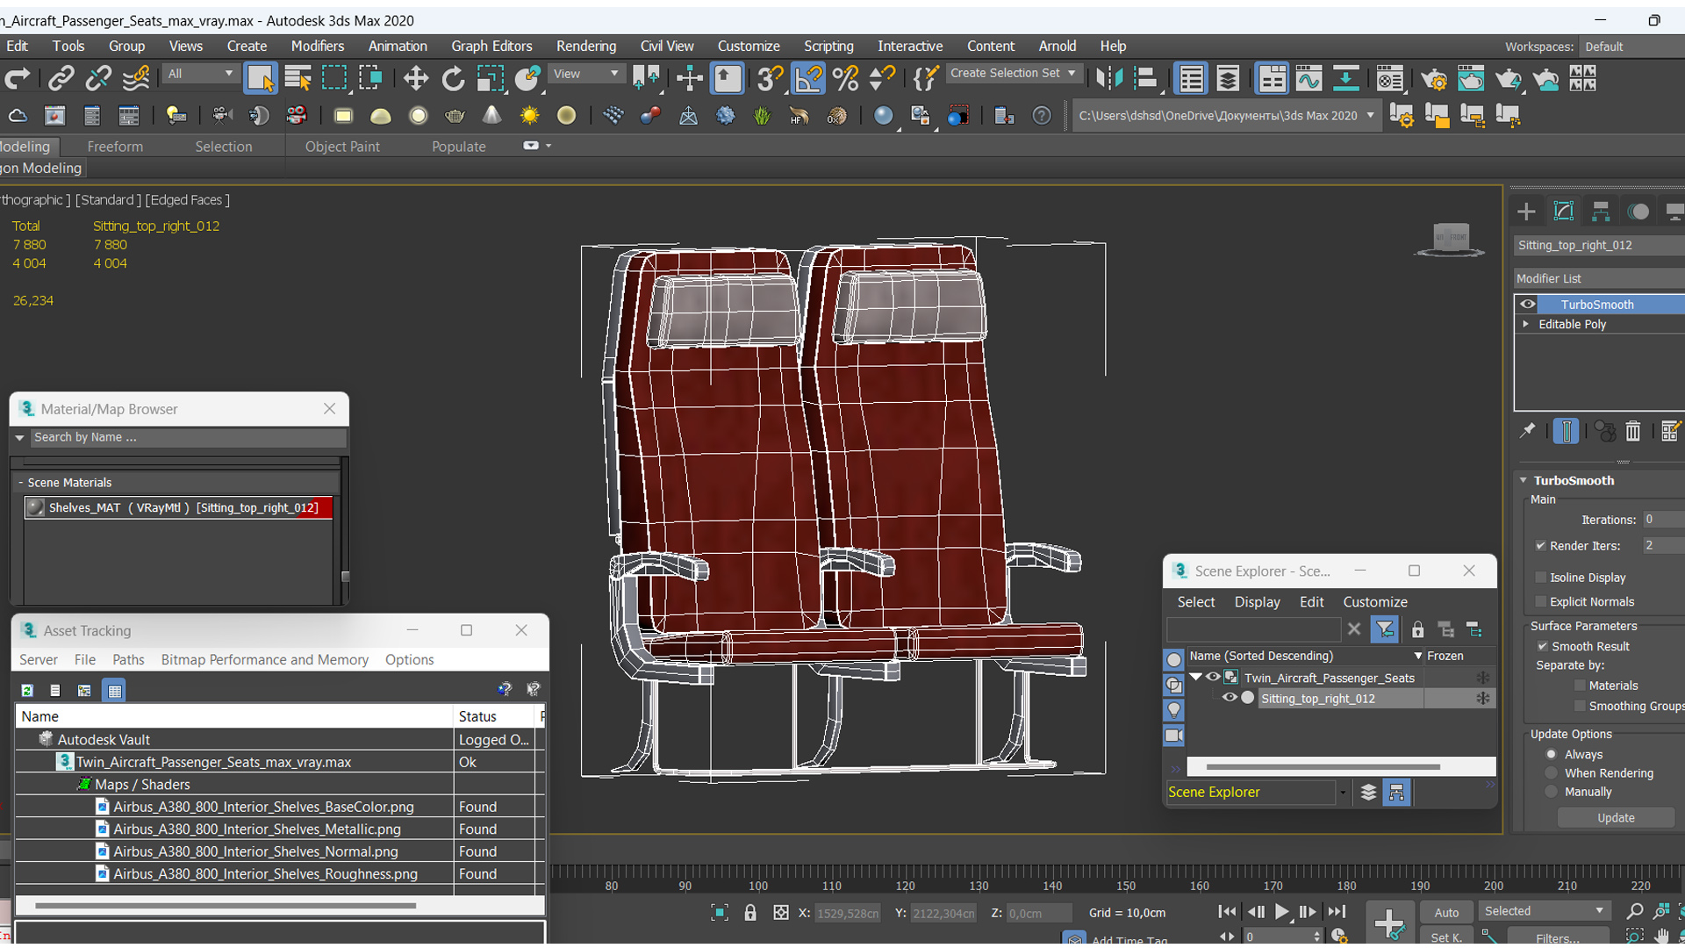The width and height of the screenshot is (1685, 948).
Task: Click the Search by Name field
Action: (188, 437)
